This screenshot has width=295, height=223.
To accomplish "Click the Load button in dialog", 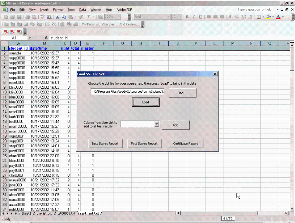I will click(145, 102).
